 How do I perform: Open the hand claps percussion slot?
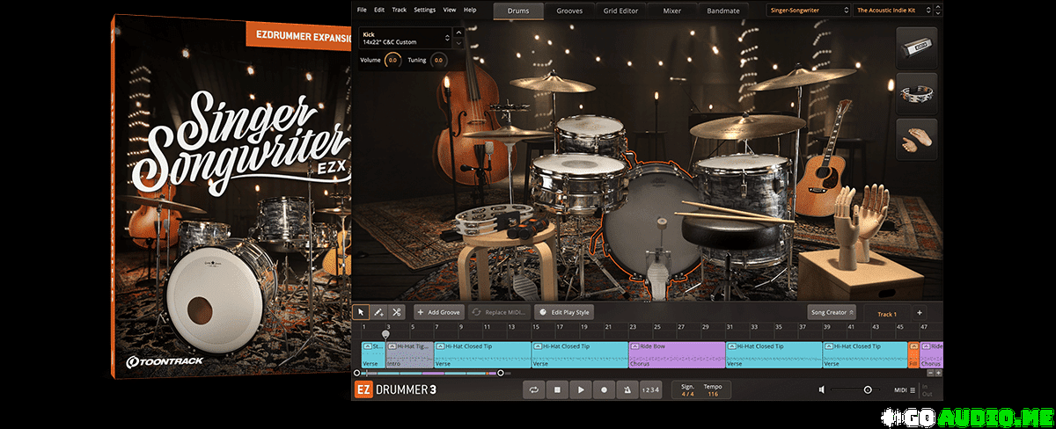pos(916,141)
